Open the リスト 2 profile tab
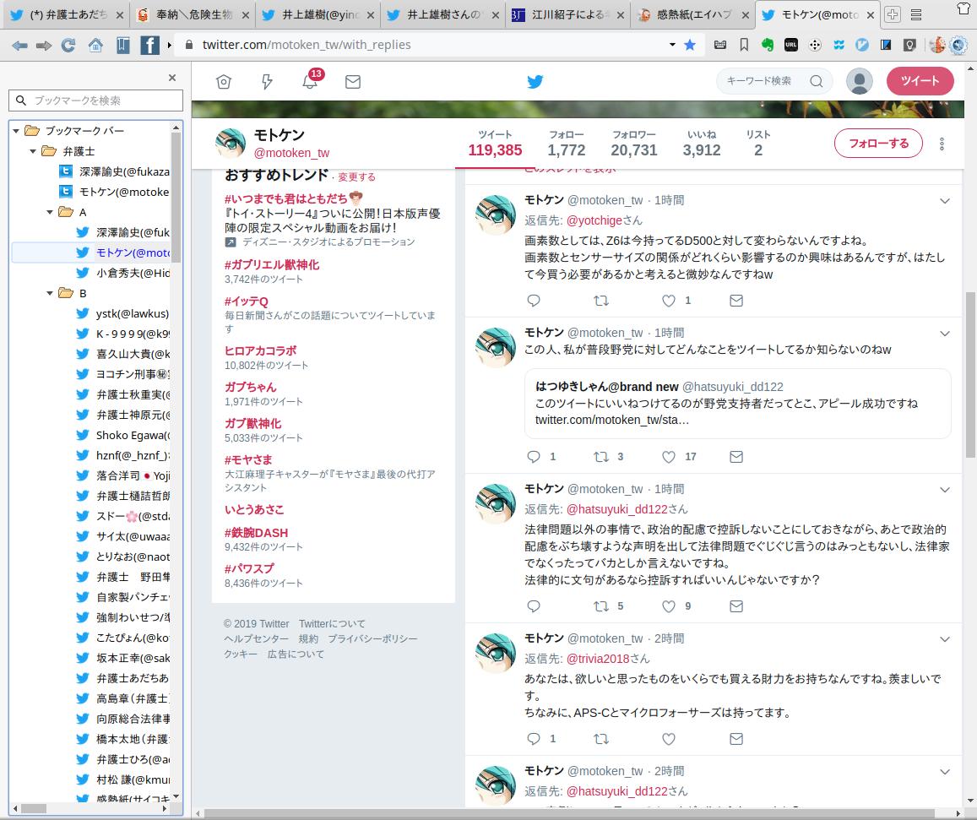Viewport: 977px width, 820px height. pyautogui.click(x=757, y=144)
